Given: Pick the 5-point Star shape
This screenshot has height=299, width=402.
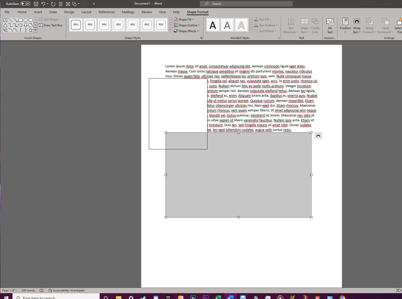Looking at the screenshot, I should (31, 30).
